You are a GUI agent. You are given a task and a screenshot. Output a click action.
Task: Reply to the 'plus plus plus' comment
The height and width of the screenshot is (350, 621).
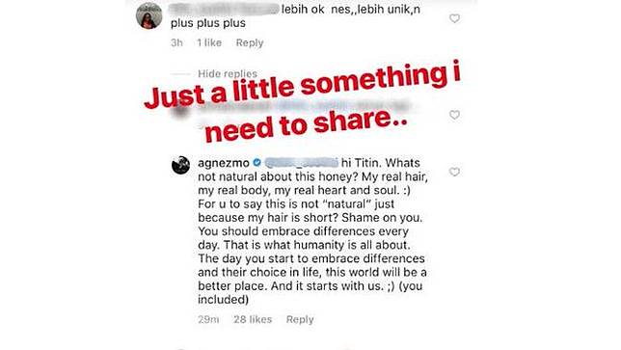[250, 42]
